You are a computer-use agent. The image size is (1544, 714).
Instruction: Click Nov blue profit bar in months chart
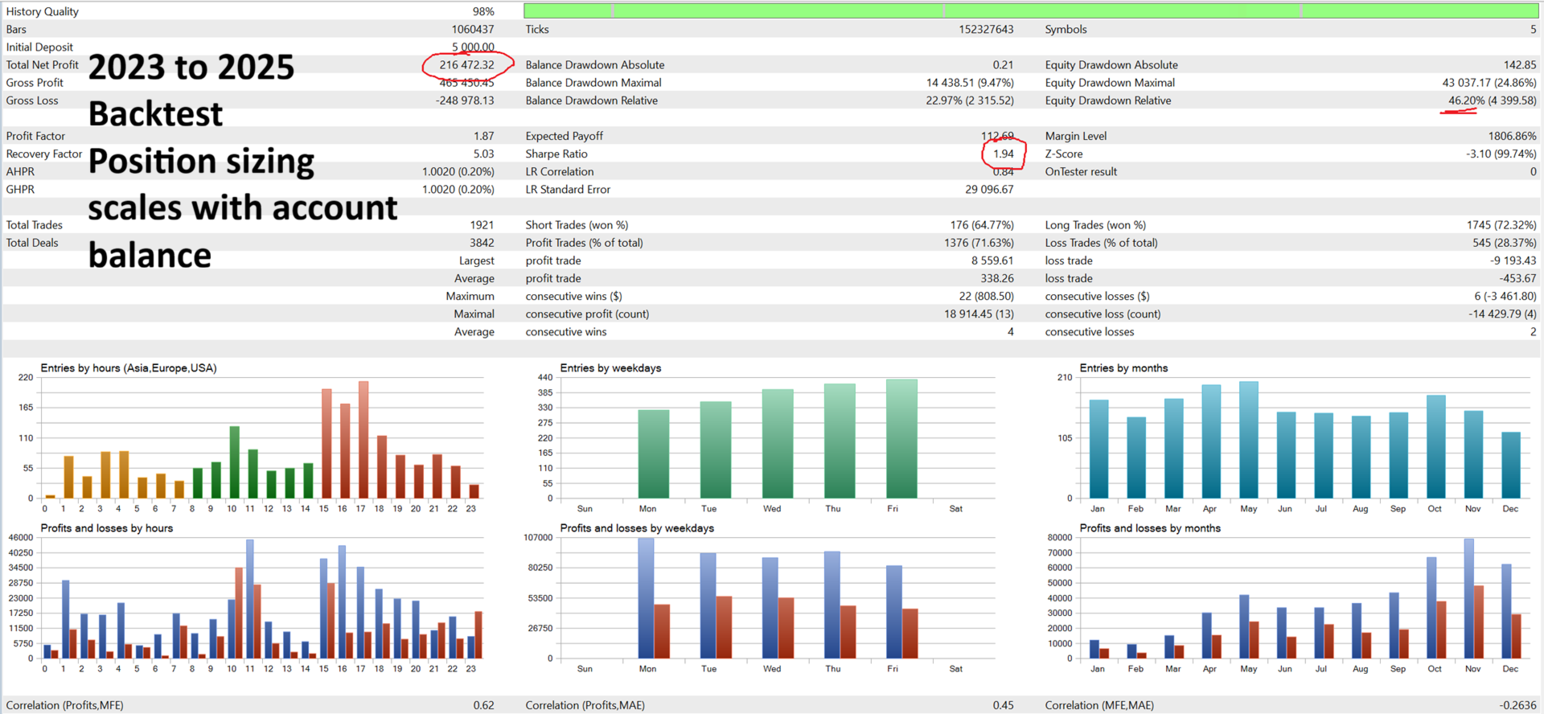tap(1469, 599)
